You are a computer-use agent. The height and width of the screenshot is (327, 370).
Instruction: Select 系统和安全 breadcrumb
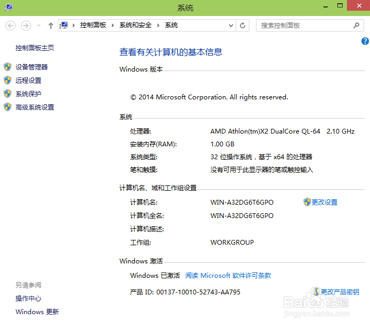(135, 25)
